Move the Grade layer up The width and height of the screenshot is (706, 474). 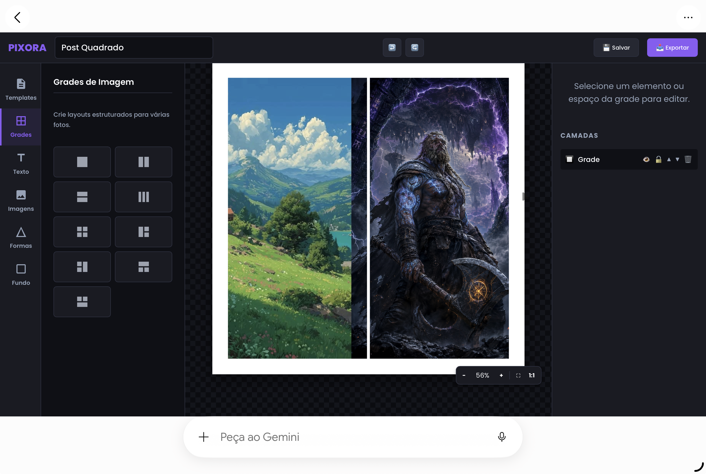pos(669,159)
